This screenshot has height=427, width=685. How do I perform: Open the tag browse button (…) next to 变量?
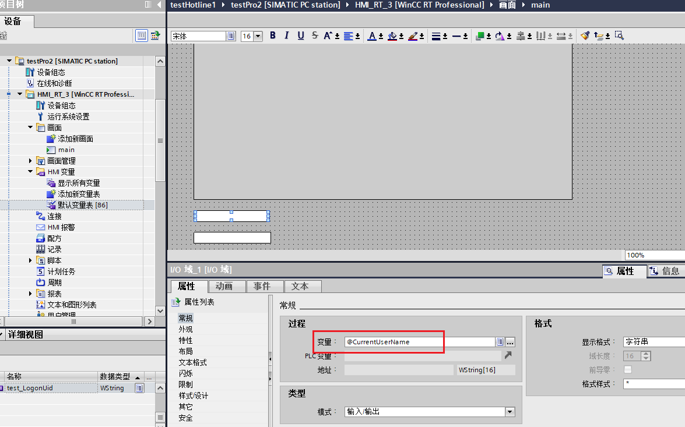click(510, 342)
